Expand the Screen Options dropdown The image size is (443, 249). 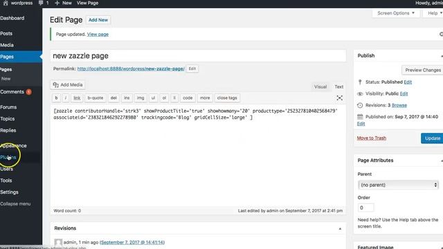396,13
